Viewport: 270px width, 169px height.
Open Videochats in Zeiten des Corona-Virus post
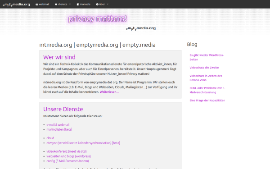[x=206, y=78]
